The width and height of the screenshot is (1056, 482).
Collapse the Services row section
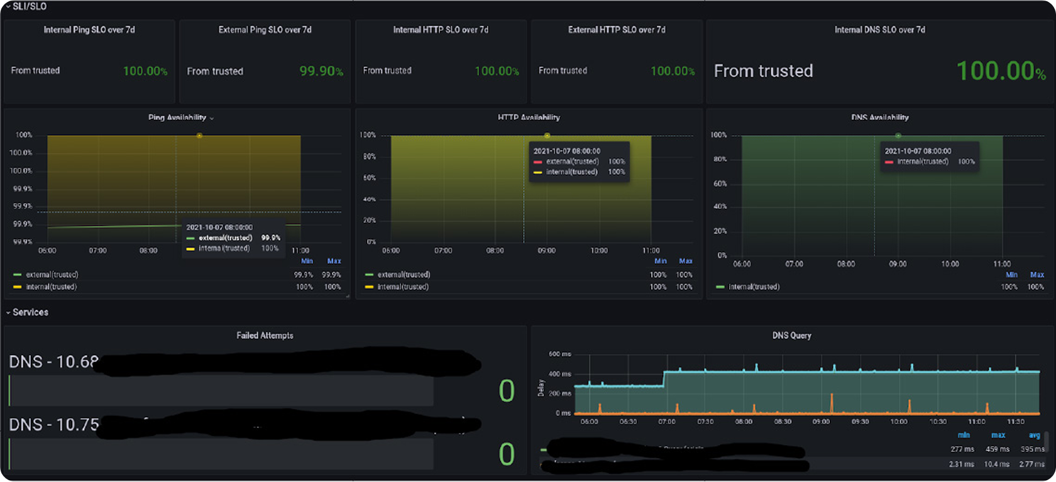(x=27, y=312)
